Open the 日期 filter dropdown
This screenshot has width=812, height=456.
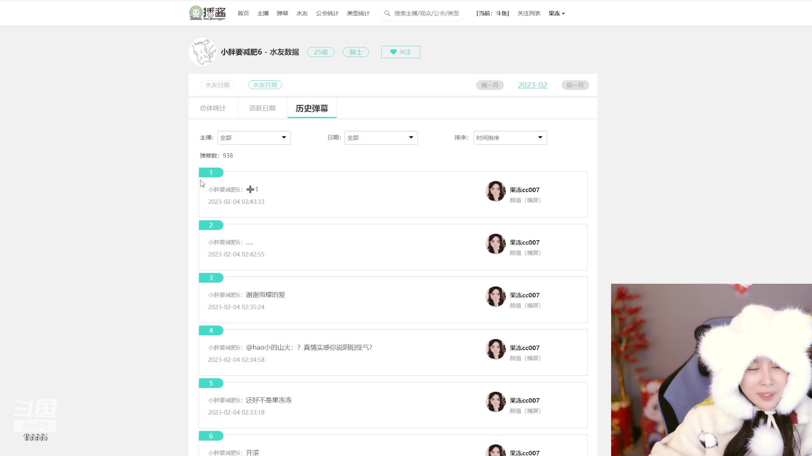(381, 138)
